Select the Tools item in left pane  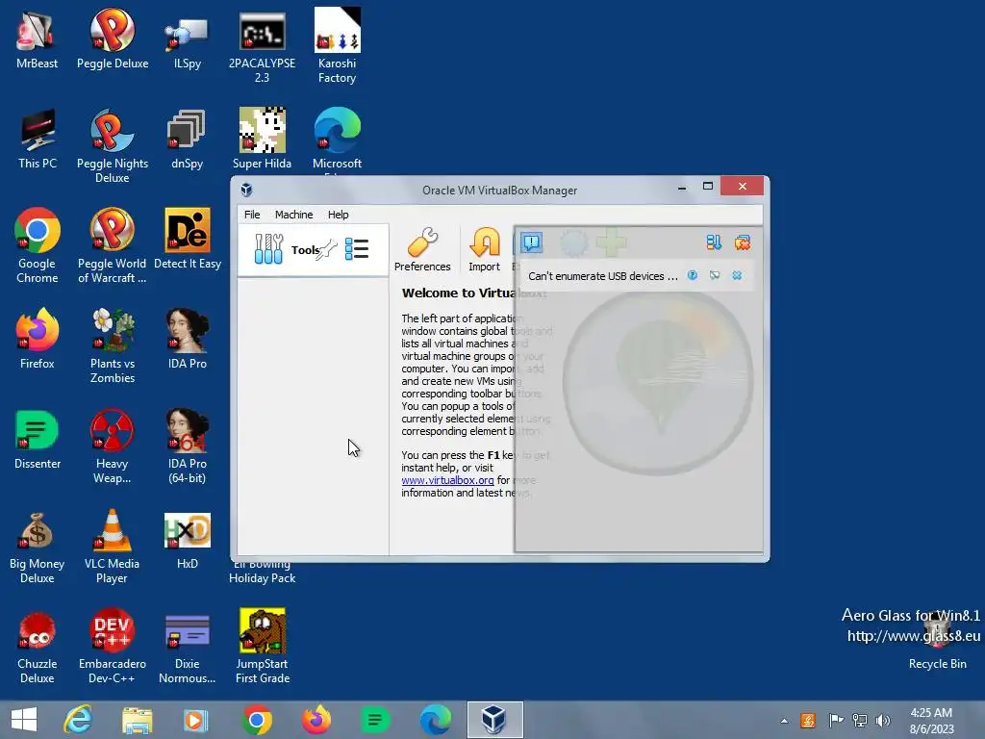(x=313, y=249)
